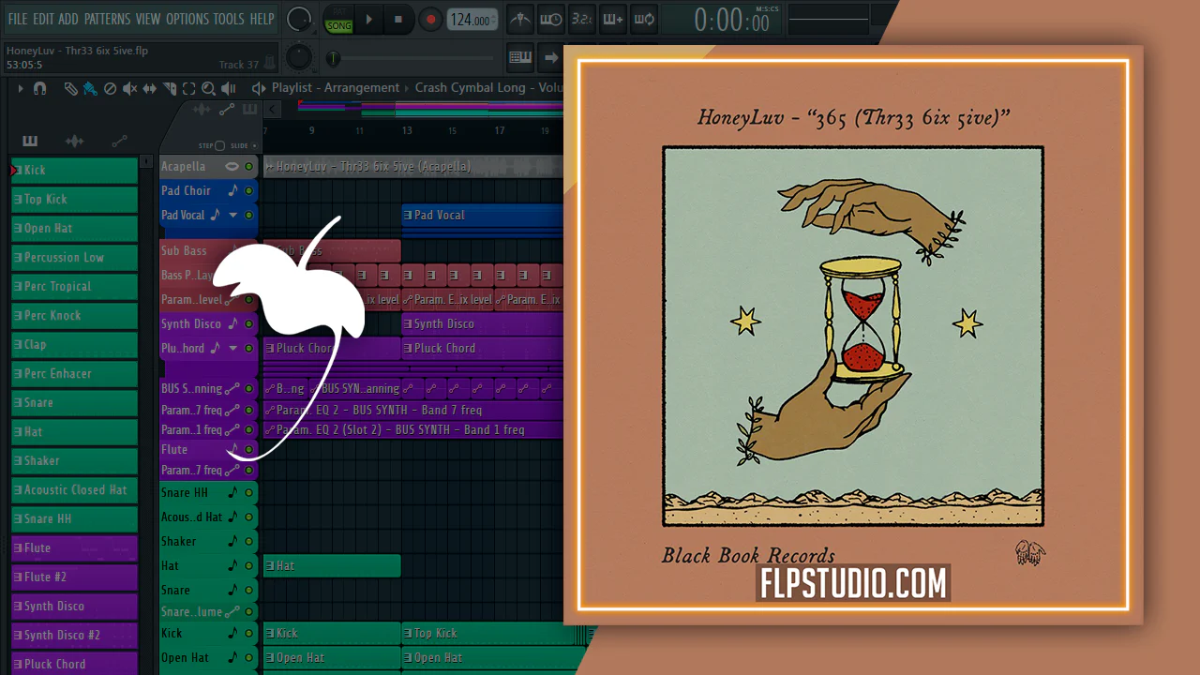Select the Pad Vocal clip in playlist
This screenshot has height=675, width=1200.
(482, 216)
